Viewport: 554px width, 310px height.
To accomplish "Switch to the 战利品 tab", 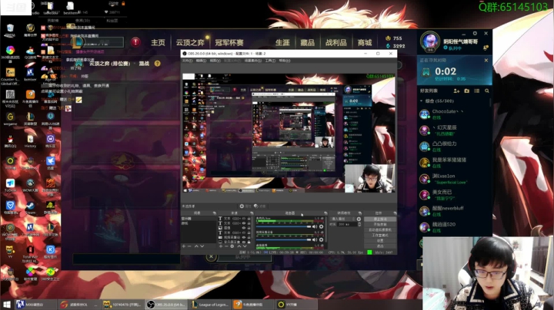I will [335, 43].
